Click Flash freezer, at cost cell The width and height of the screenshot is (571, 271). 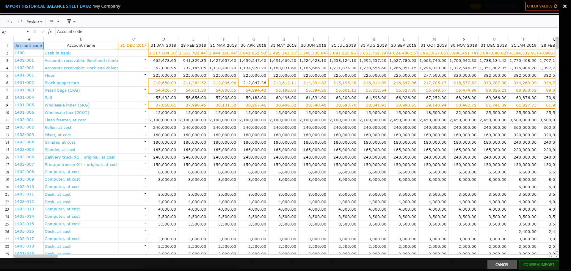point(81,120)
